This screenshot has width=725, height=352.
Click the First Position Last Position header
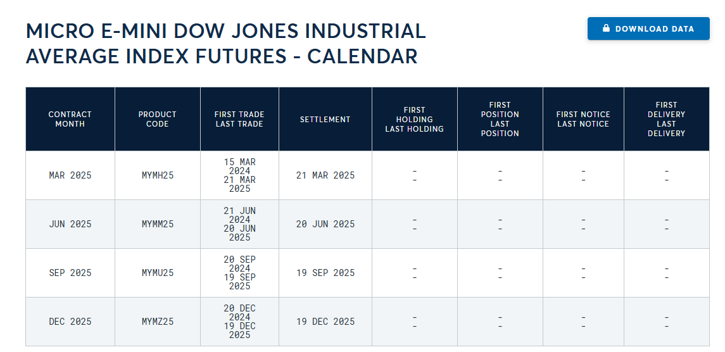(500, 119)
